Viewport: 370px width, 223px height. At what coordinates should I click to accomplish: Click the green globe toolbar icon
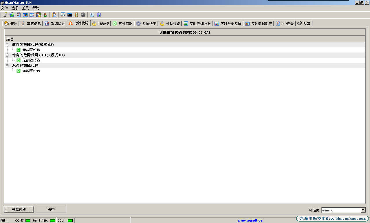[x=12, y=15]
